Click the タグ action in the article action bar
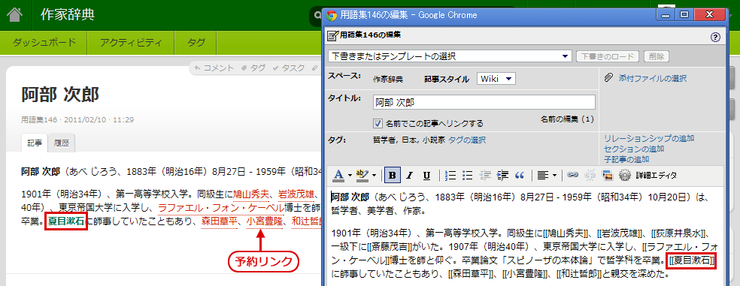Screen dimensions: 740x286 [253, 68]
